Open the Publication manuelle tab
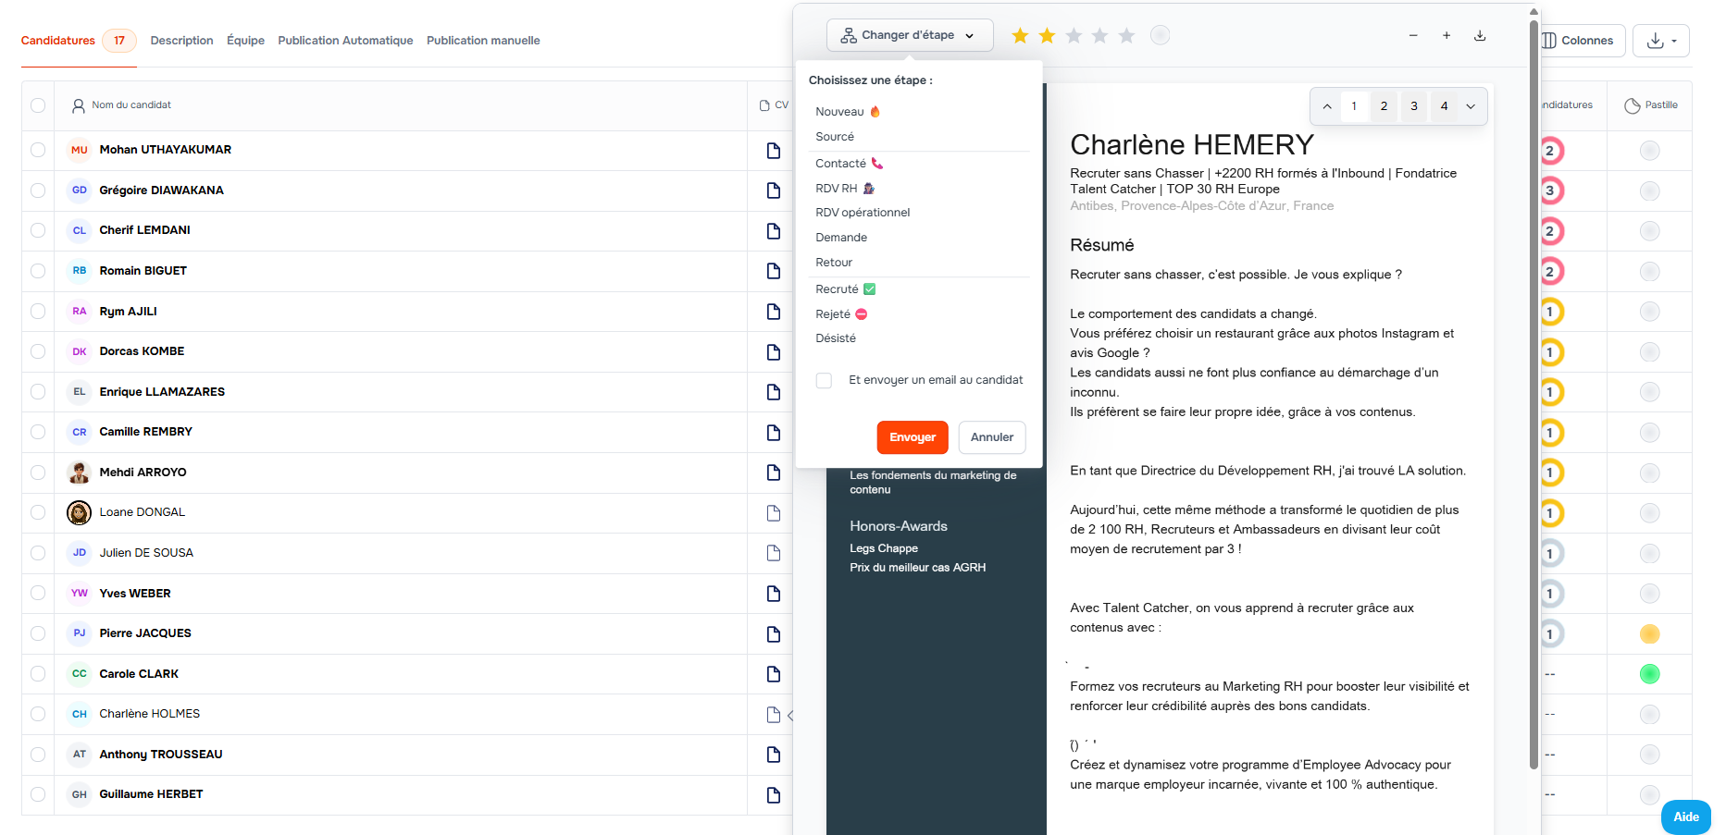 pos(483,41)
